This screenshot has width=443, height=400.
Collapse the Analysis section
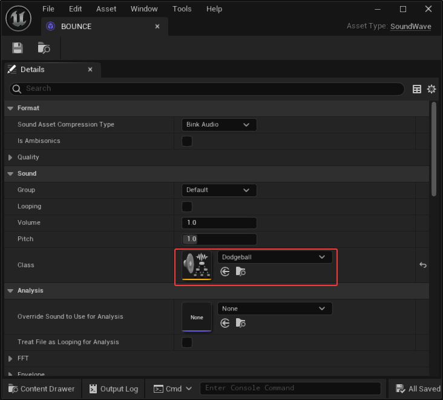[x=10, y=291]
